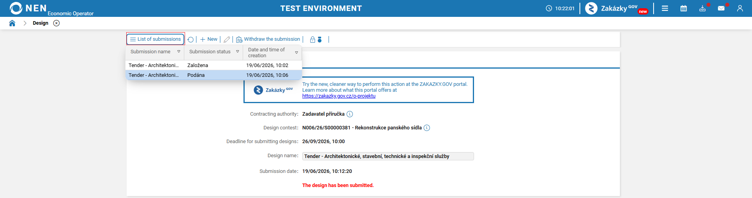Click the deadline value 26/09/2026, 10:00
The height and width of the screenshot is (198, 752).
click(x=323, y=142)
